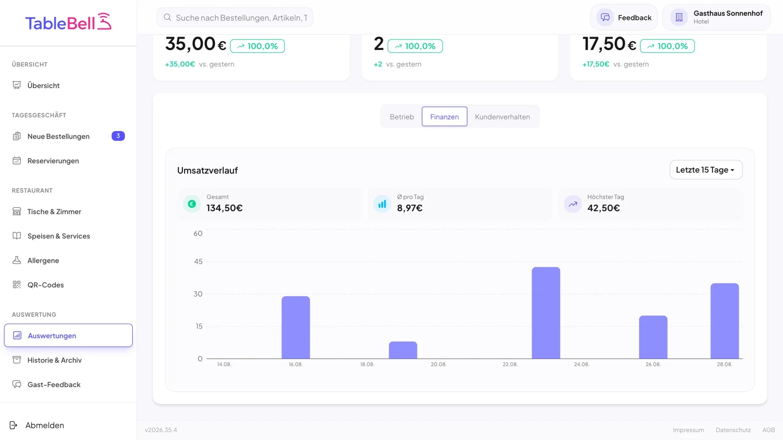Image resolution: width=783 pixels, height=440 pixels.
Task: Click the search magnifier icon
Action: (167, 18)
